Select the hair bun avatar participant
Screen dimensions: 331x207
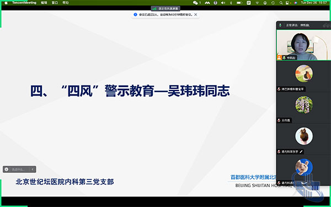pyautogui.click(x=304, y=136)
